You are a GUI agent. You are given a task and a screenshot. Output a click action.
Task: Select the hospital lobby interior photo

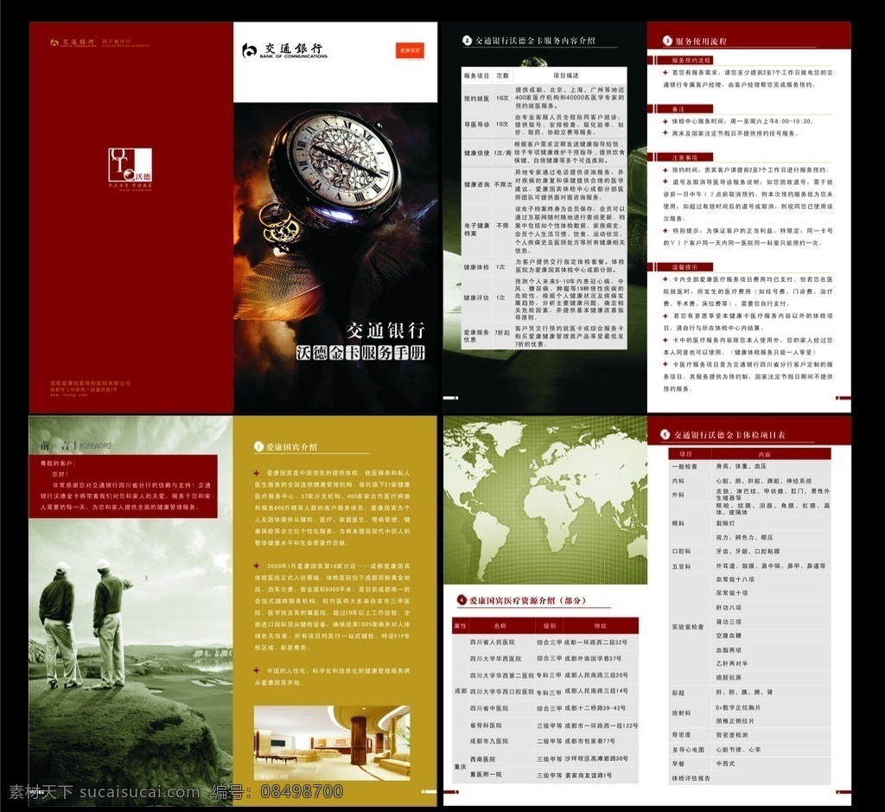coord(332,743)
